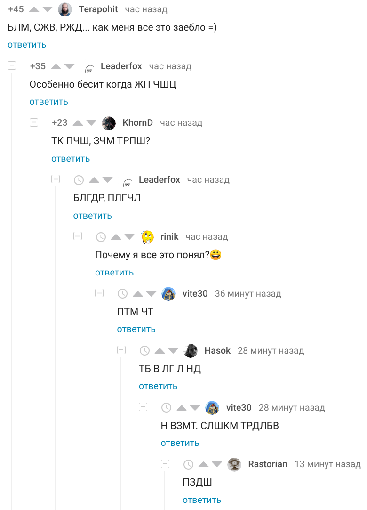This screenshot has height=510, width=367.
Task: Collapse Rastorian's comment branch
Action: point(165,464)
